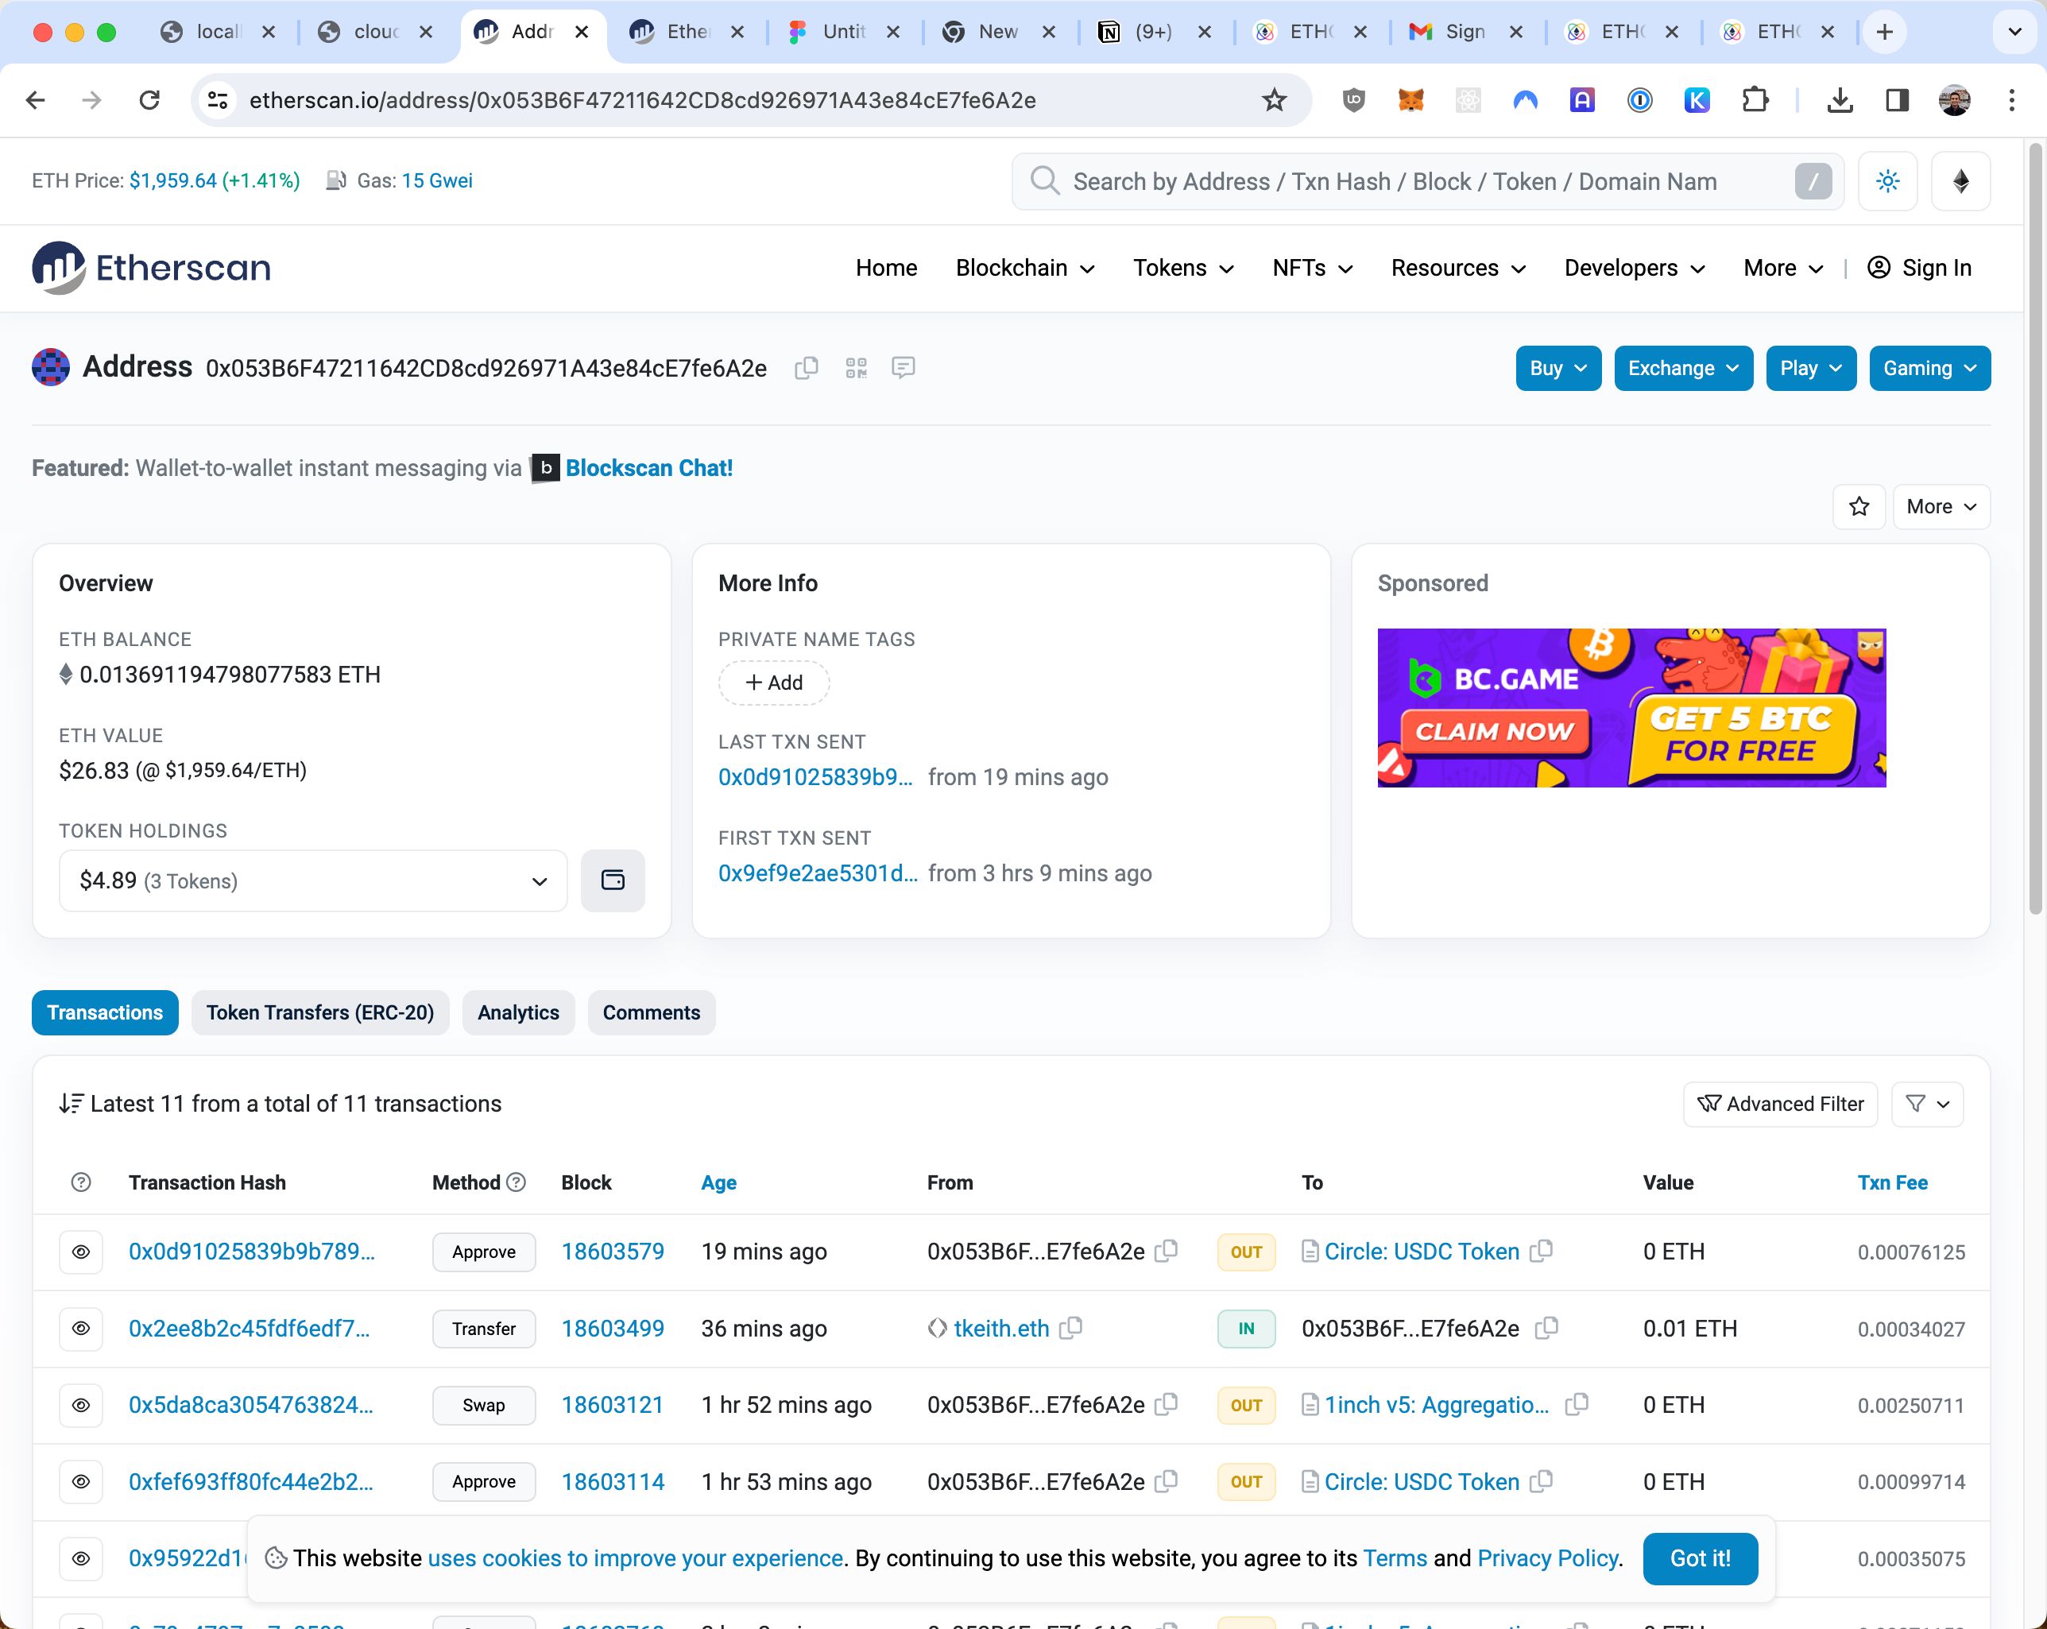
Task: Add address to watch list star
Action: coord(1859,506)
